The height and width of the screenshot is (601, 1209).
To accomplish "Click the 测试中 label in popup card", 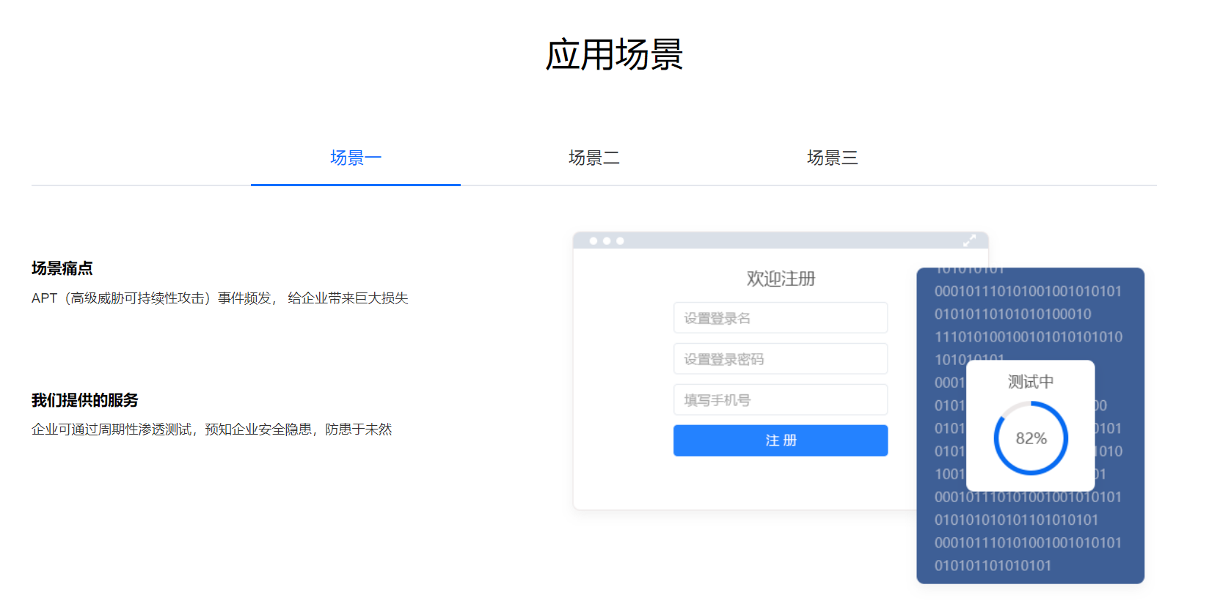I will click(1031, 382).
